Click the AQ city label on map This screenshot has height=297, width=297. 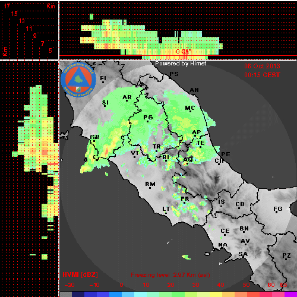point(188,160)
